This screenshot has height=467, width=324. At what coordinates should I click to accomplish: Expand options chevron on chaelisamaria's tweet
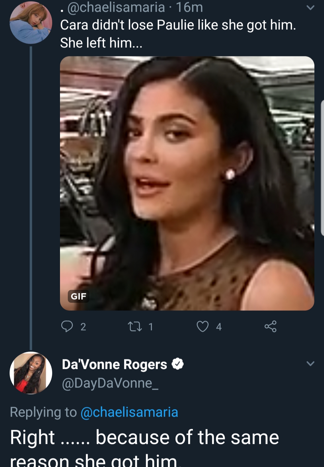click(x=310, y=7)
